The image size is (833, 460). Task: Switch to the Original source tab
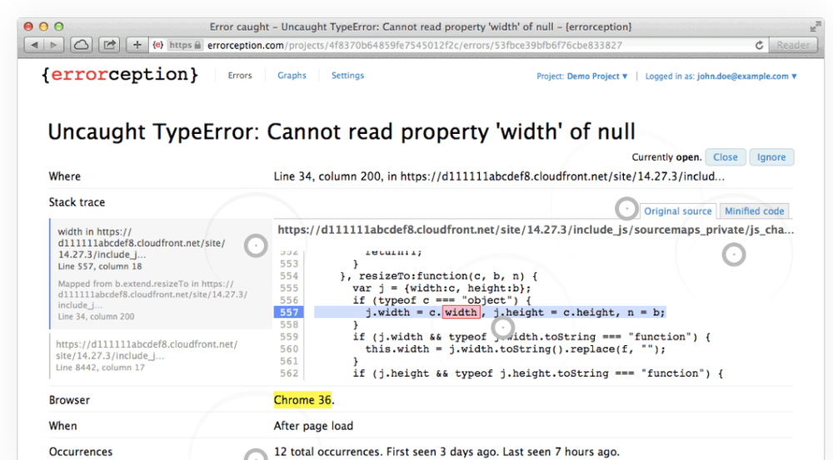point(678,211)
